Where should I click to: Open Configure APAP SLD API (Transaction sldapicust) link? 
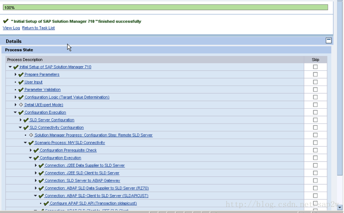[x=93, y=203]
